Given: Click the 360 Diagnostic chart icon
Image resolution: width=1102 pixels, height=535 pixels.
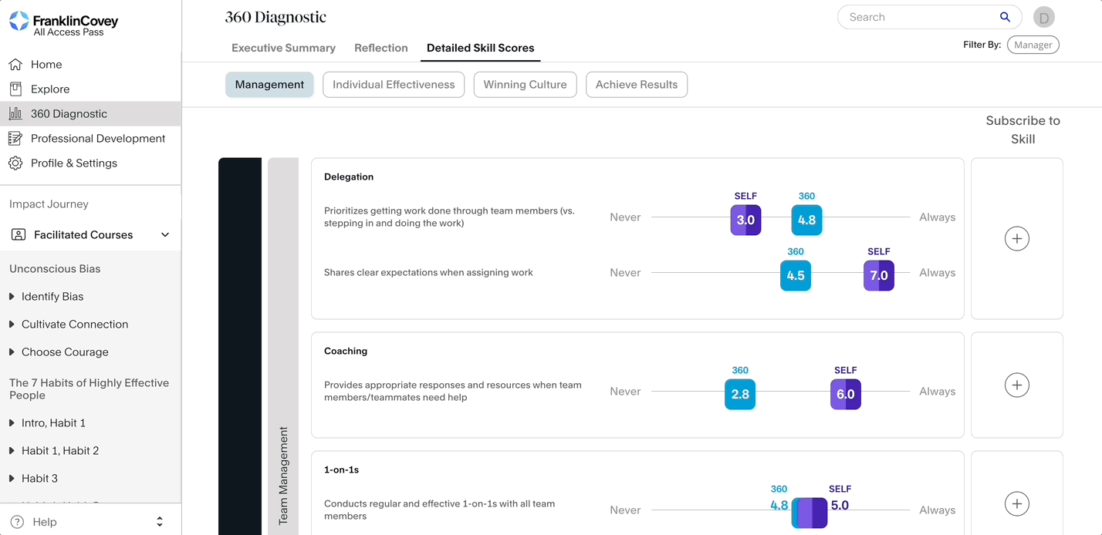Looking at the screenshot, I should tap(15, 114).
